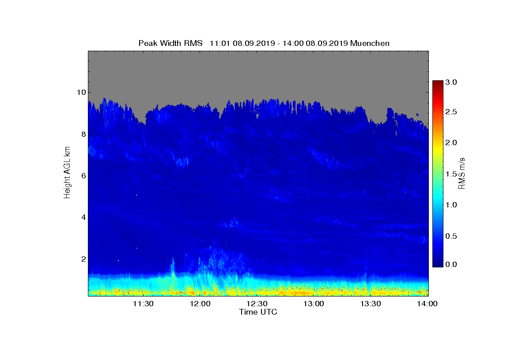This screenshot has height=353, width=530.
Task: Click the colorbar value 3.0
Action: pos(451,83)
